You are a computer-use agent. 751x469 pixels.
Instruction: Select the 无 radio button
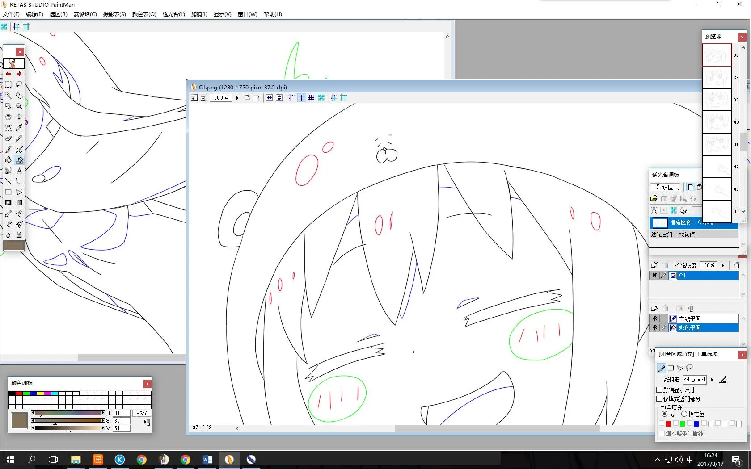664,414
